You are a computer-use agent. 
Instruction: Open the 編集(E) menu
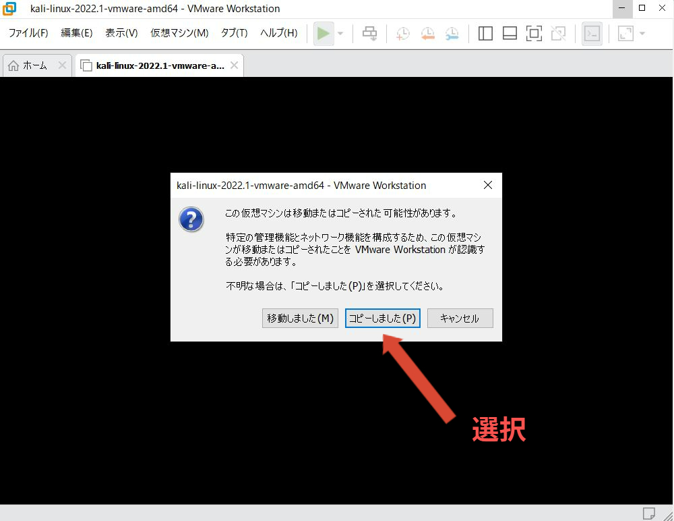77,32
